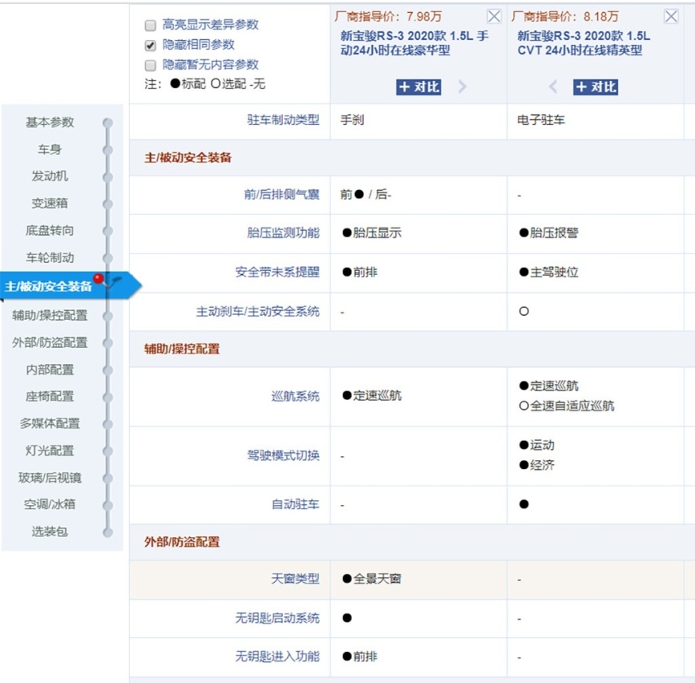
Task: Jump to 变速箱 section in sidebar
Action: point(50,203)
